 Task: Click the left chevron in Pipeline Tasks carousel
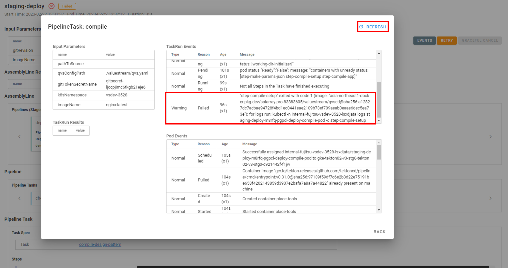20,198
